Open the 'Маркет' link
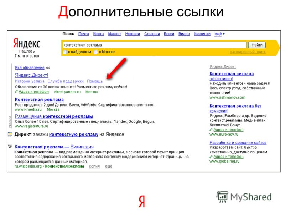This screenshot has height=213, width=285. pyautogui.click(x=114, y=34)
